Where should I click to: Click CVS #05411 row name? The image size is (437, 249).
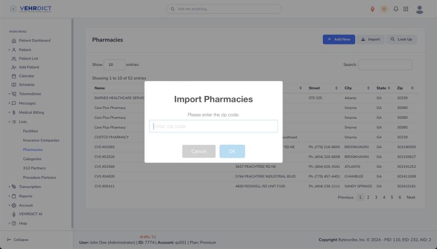click(104, 186)
